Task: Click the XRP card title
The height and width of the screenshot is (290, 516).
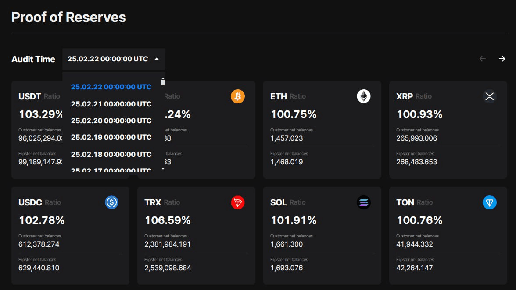Action: tap(405, 96)
